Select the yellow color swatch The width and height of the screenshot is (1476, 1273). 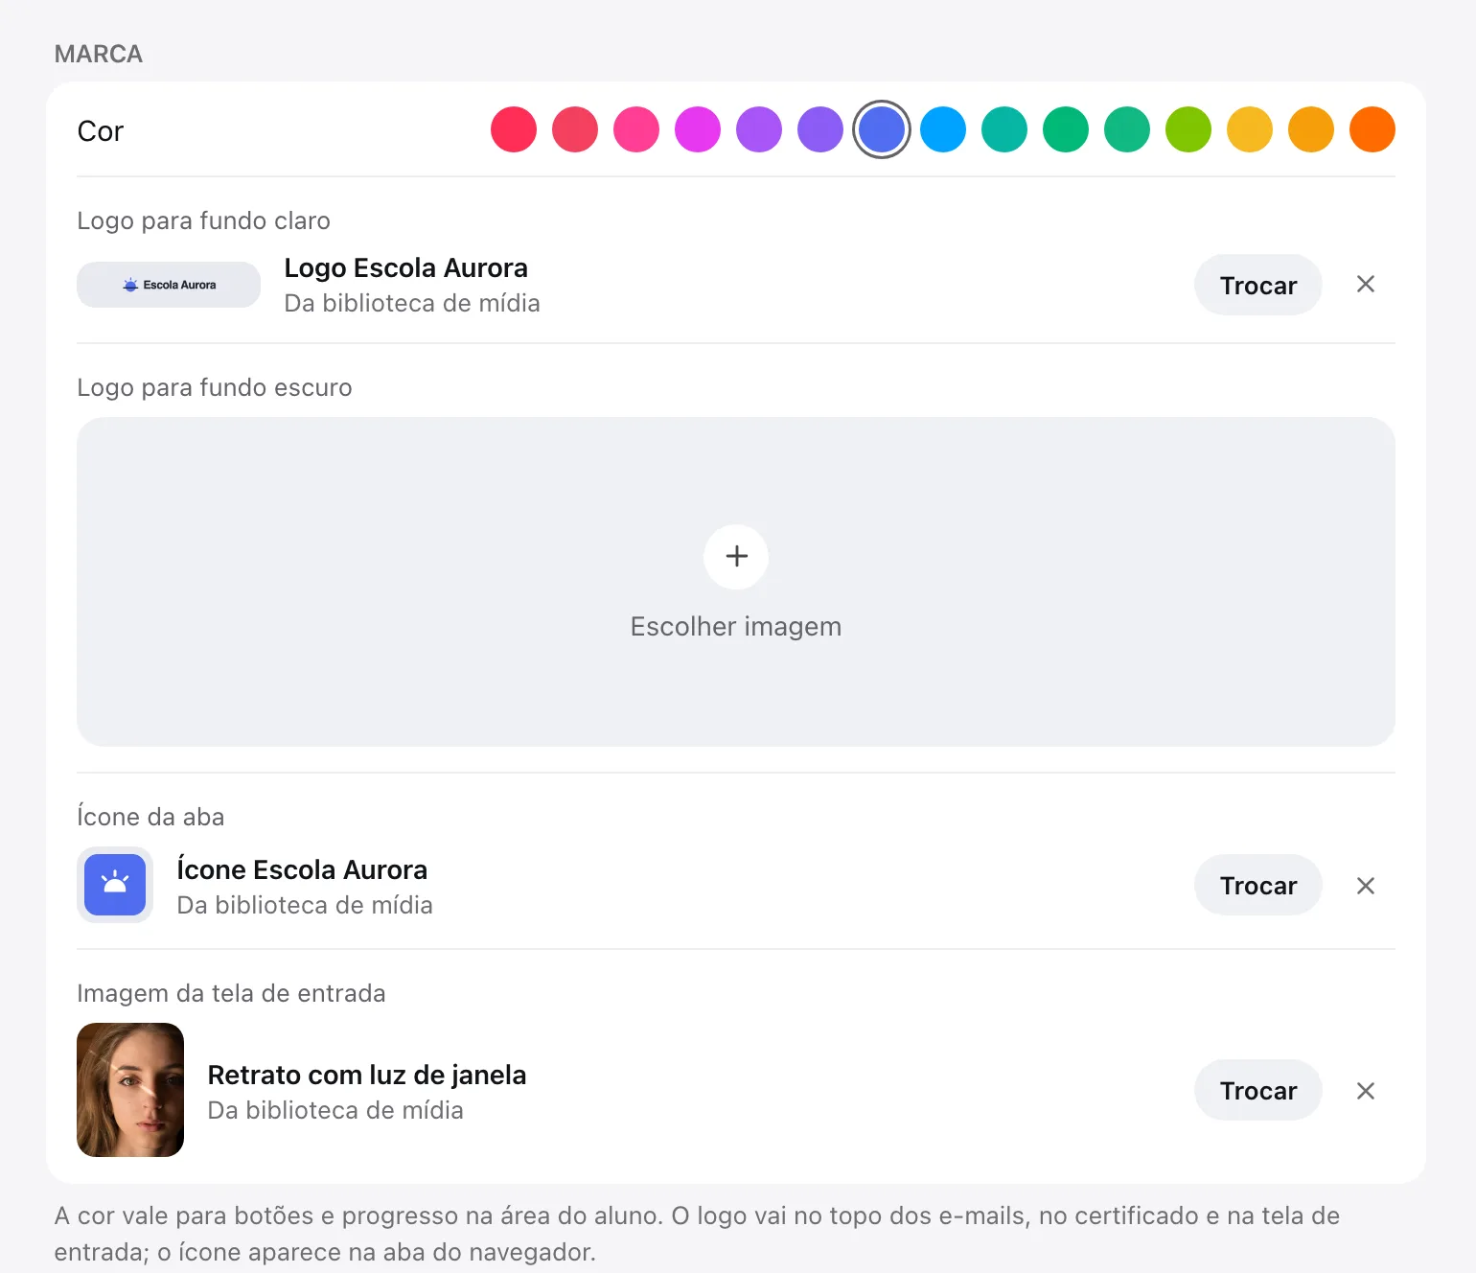[x=1250, y=129]
